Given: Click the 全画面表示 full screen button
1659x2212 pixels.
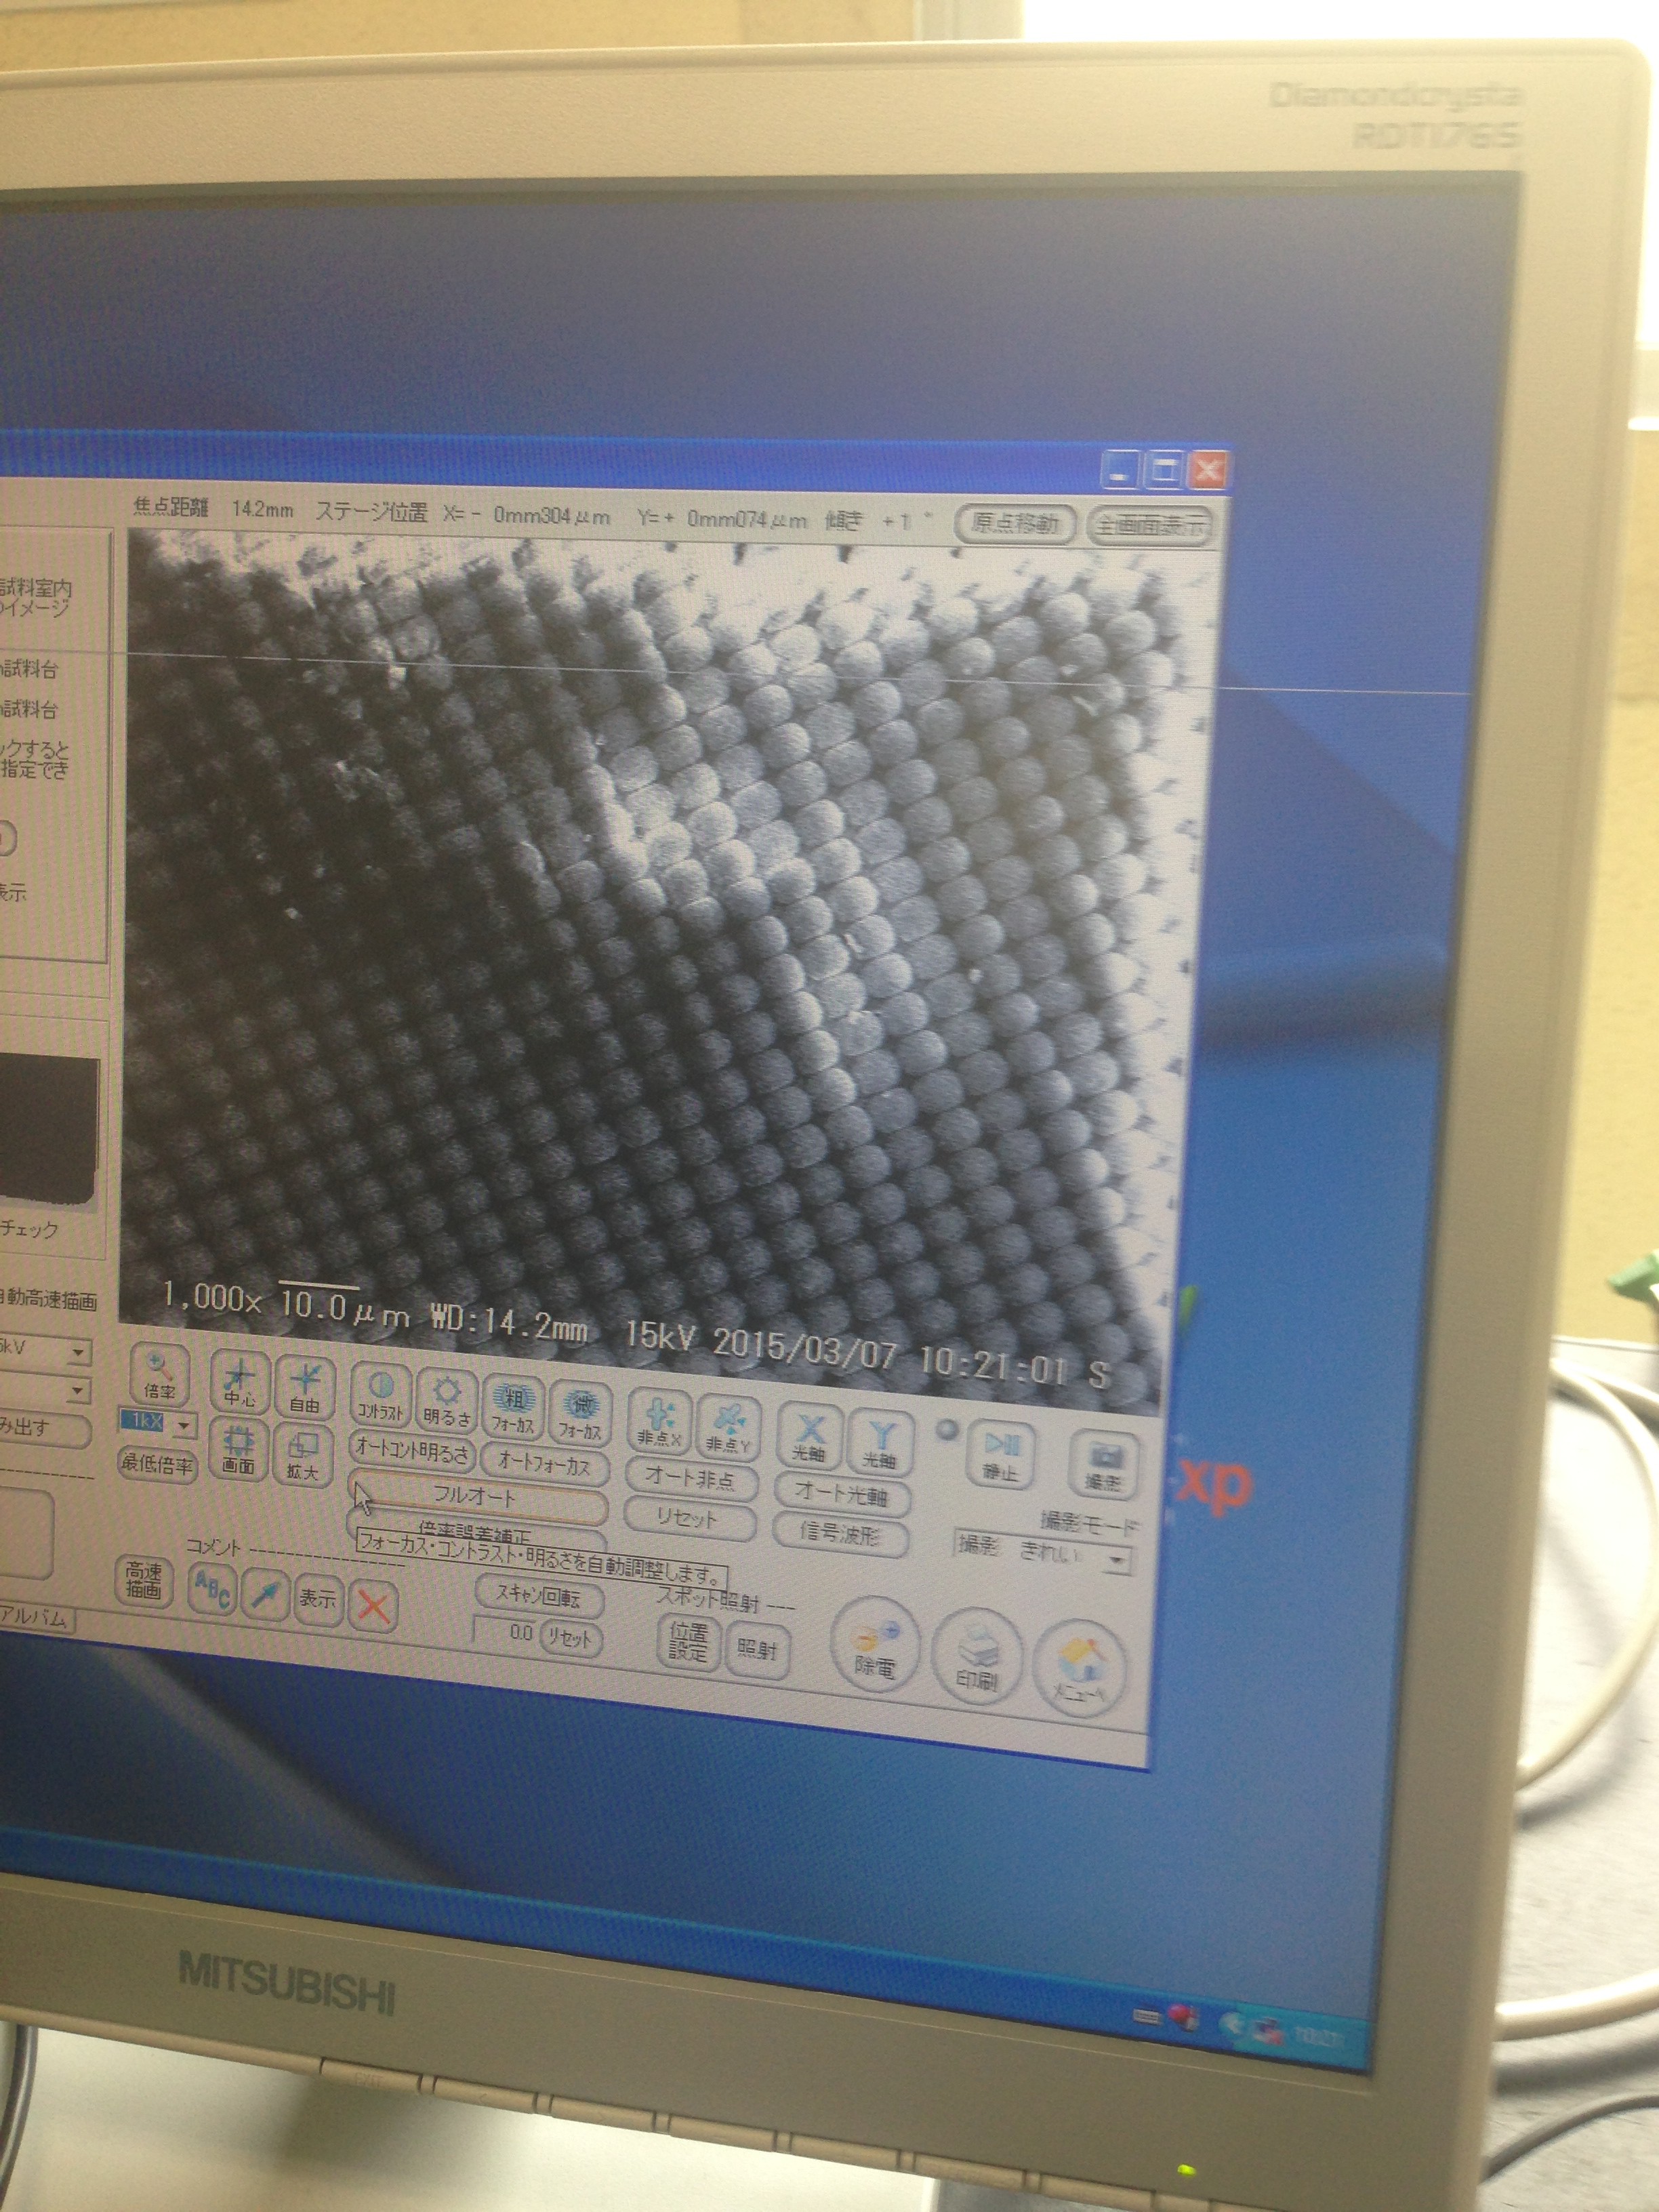Looking at the screenshot, I should point(1151,526).
